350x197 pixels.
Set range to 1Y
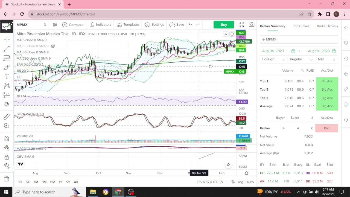(x=60, y=182)
